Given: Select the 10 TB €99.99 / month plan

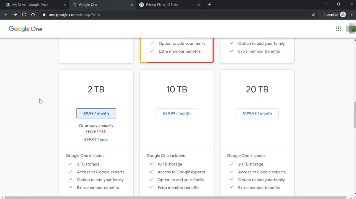Looking at the screenshot, I should (177, 113).
